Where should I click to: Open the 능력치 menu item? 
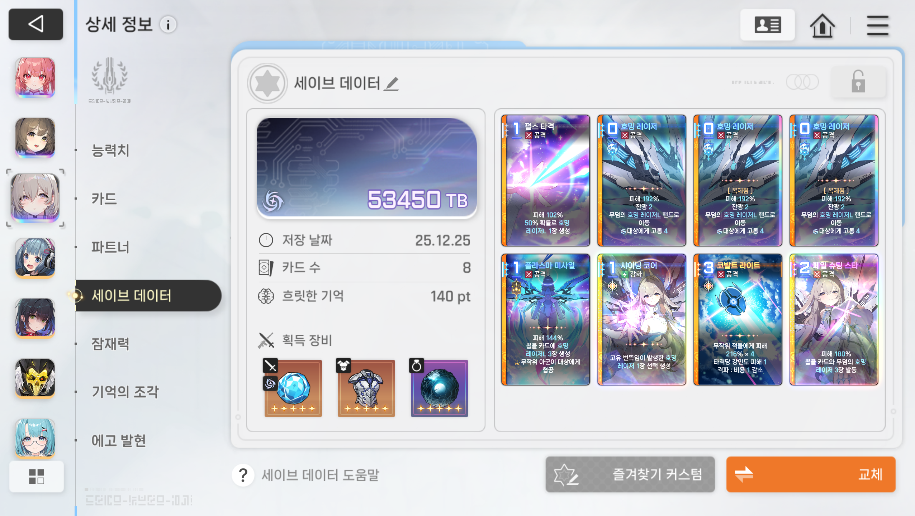coord(110,150)
